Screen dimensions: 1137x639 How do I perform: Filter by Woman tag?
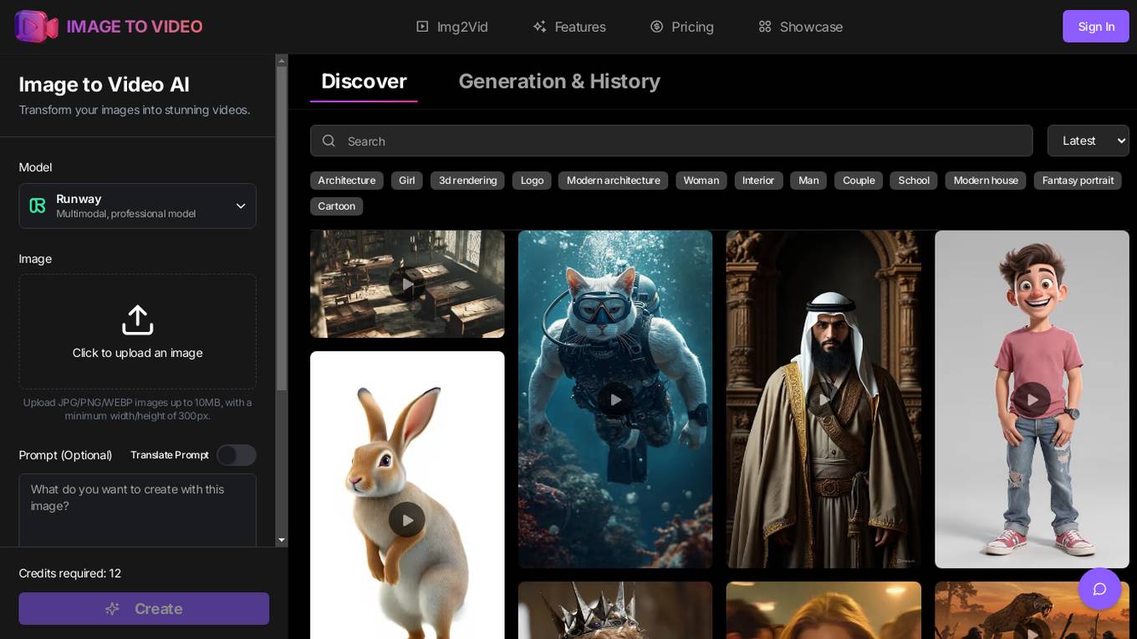[701, 181]
